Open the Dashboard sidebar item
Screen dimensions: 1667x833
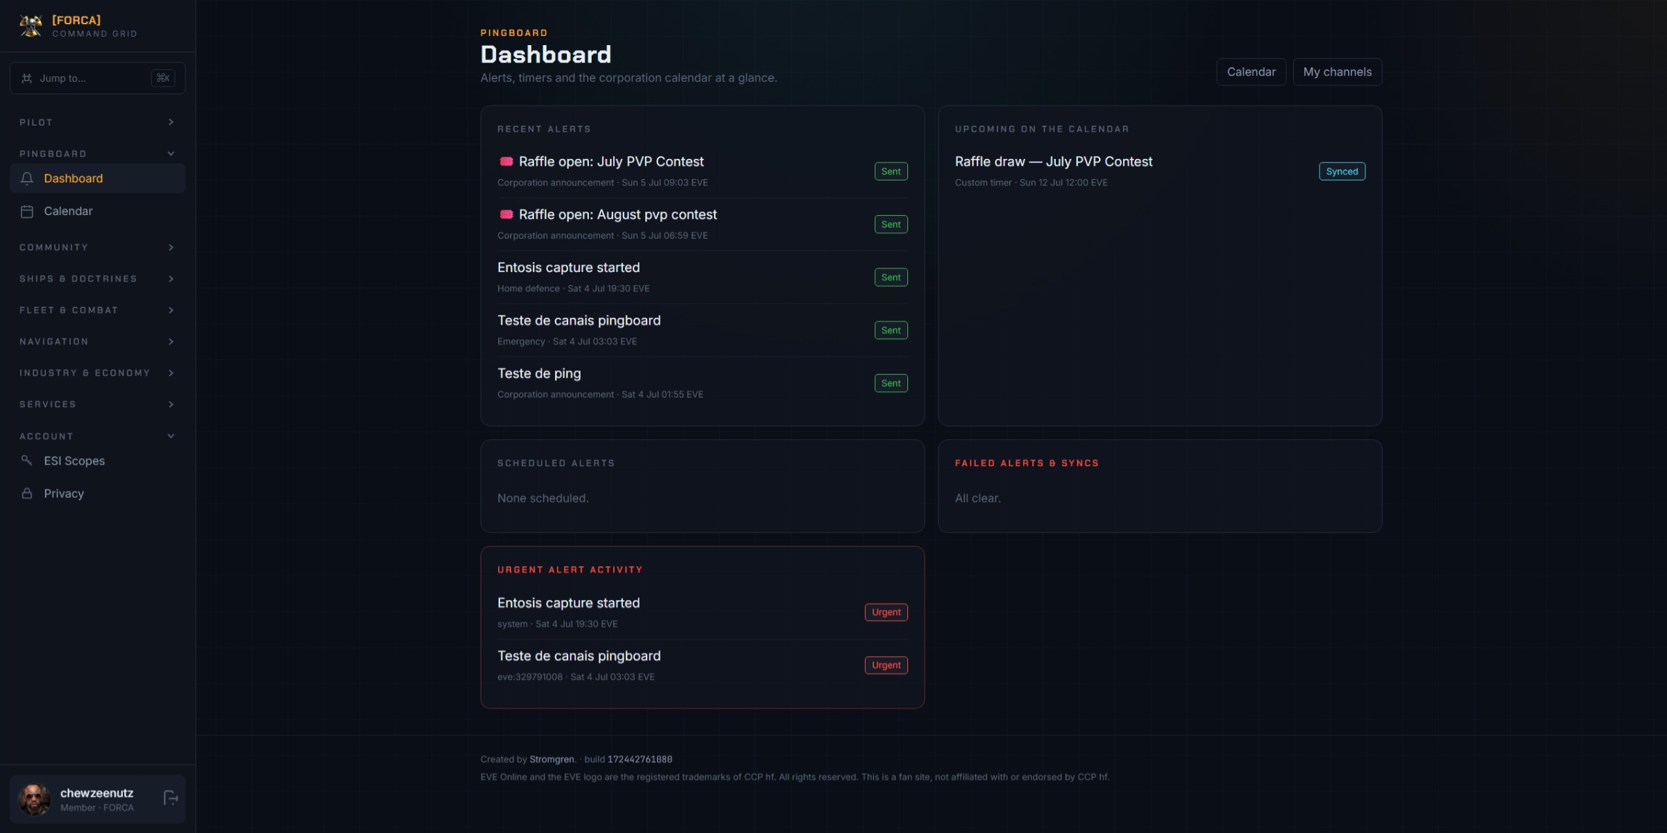coord(97,178)
